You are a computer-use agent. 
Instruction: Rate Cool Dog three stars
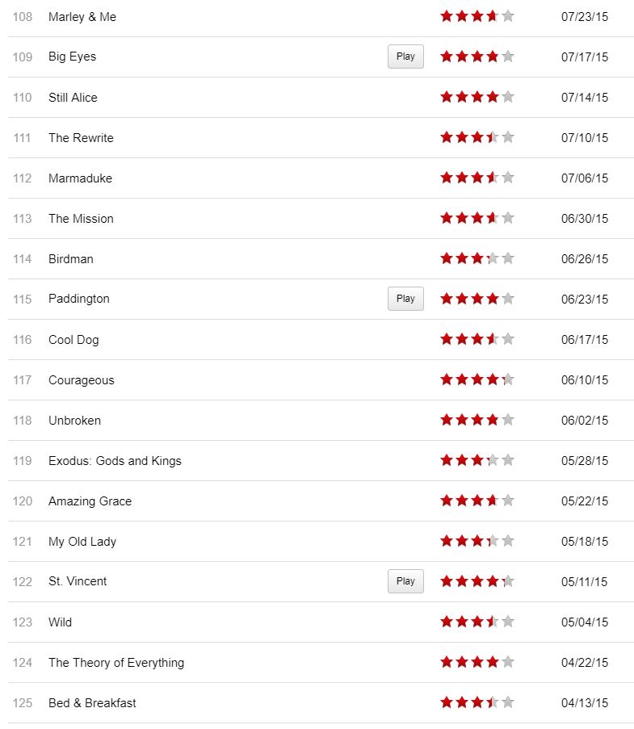(x=477, y=339)
